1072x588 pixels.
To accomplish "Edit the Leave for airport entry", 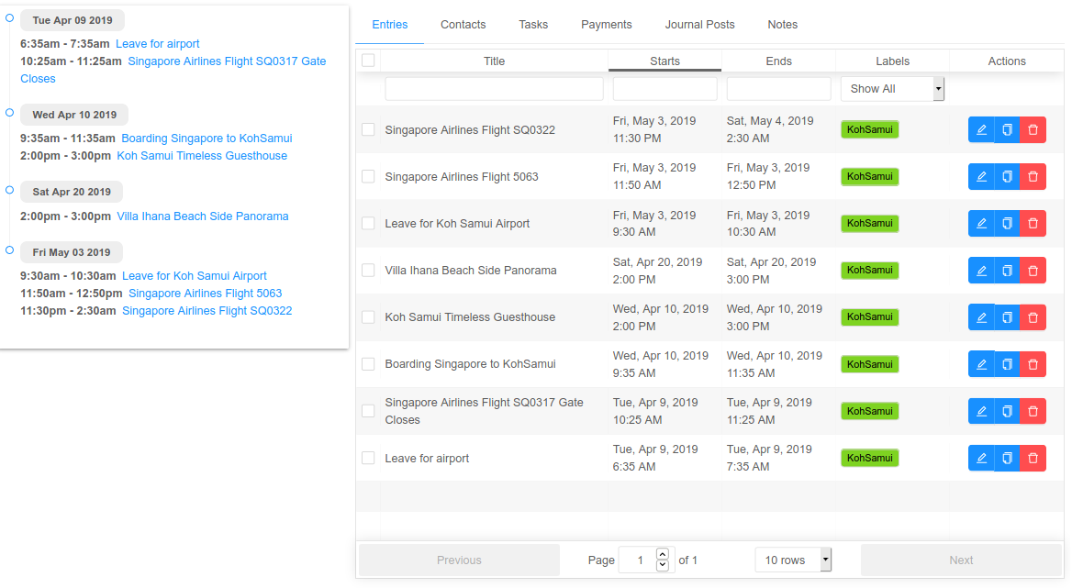I will 981,459.
